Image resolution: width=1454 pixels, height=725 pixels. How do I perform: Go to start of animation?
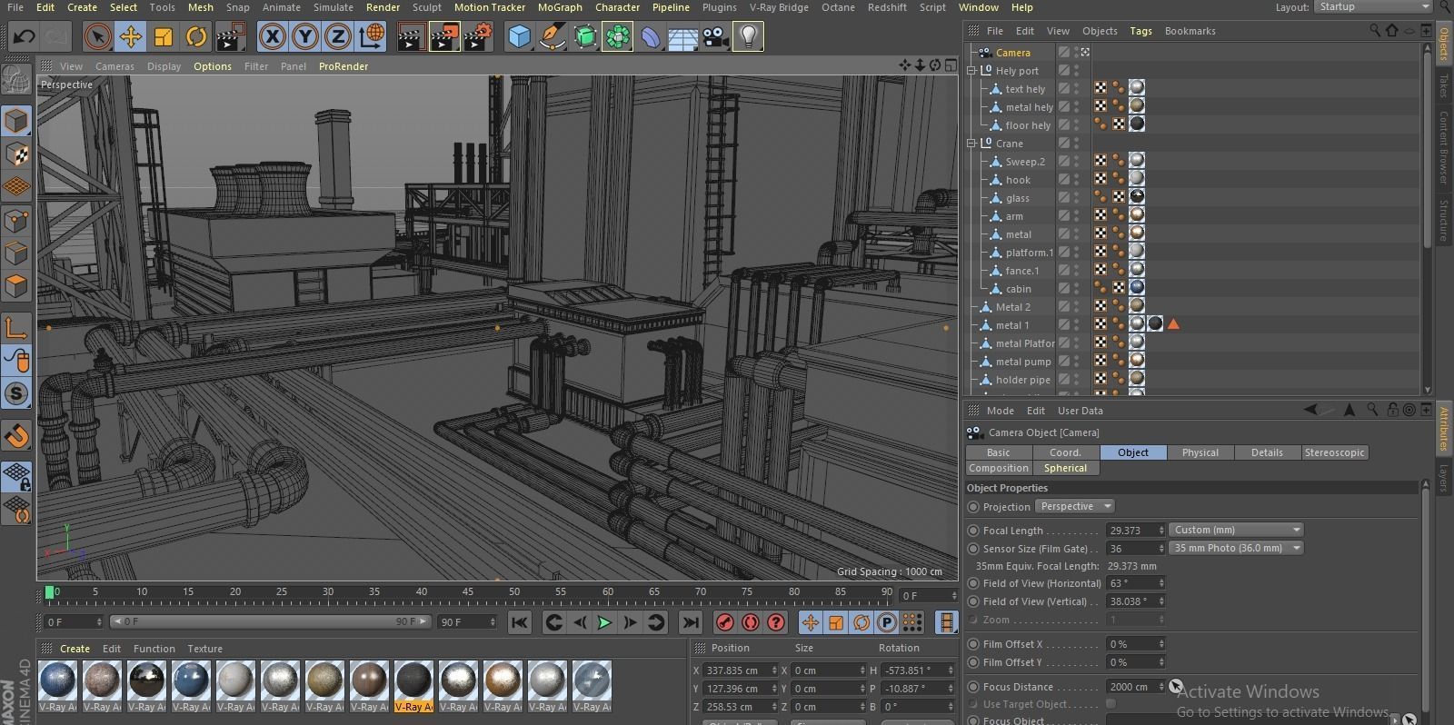(x=519, y=622)
